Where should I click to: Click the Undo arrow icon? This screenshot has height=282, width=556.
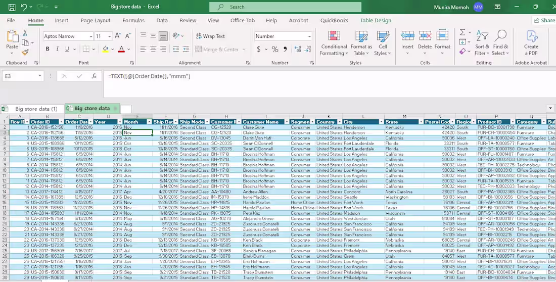(x=23, y=7)
